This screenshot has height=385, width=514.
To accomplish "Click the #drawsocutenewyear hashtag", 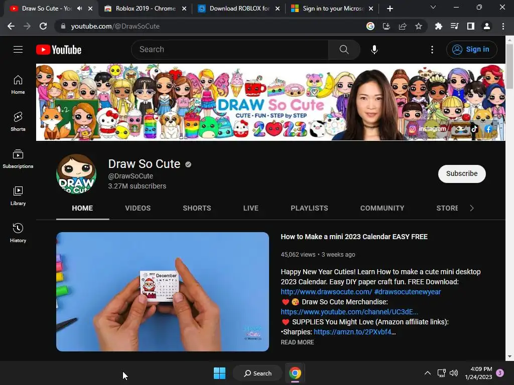I will pyautogui.click(x=408, y=292).
